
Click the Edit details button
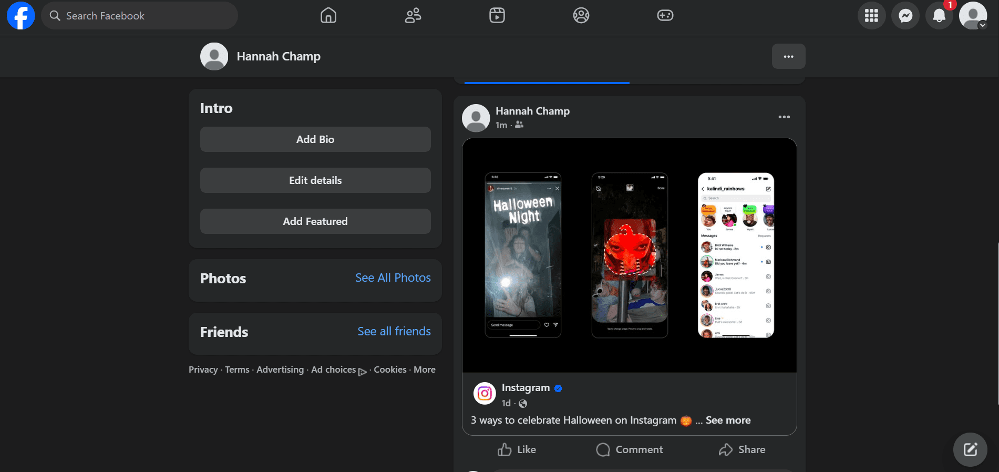pyautogui.click(x=315, y=180)
